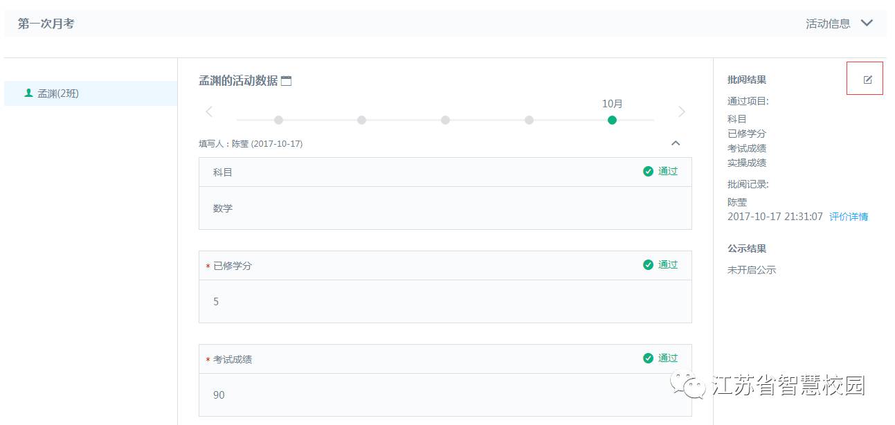Click the 实操成绩 item under 通过项目
The image size is (895, 425).
747,163
